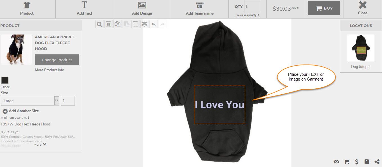Image resolution: width=382 pixels, height=167 pixels.
Task: Expand the More product details section
Action: [x=40, y=144]
